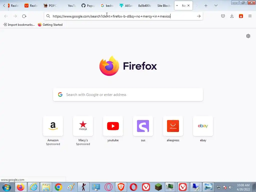Switch to the POPC tab
The height and width of the screenshot is (192, 256).
coord(50,5)
